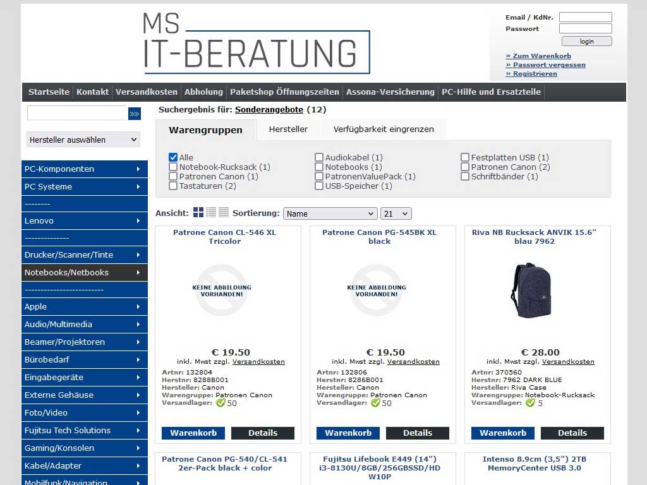Open Zum Warenkorb link
647x485 pixels.
(x=538, y=56)
